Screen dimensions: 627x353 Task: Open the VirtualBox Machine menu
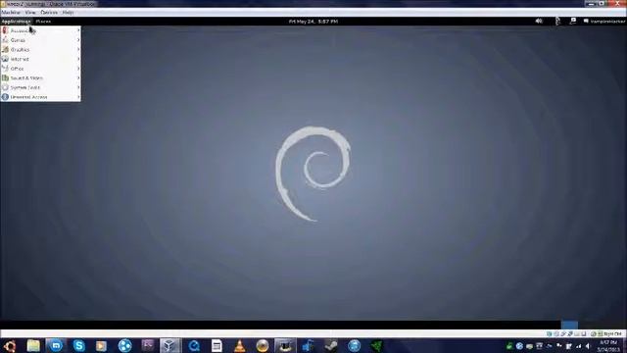tap(11, 13)
